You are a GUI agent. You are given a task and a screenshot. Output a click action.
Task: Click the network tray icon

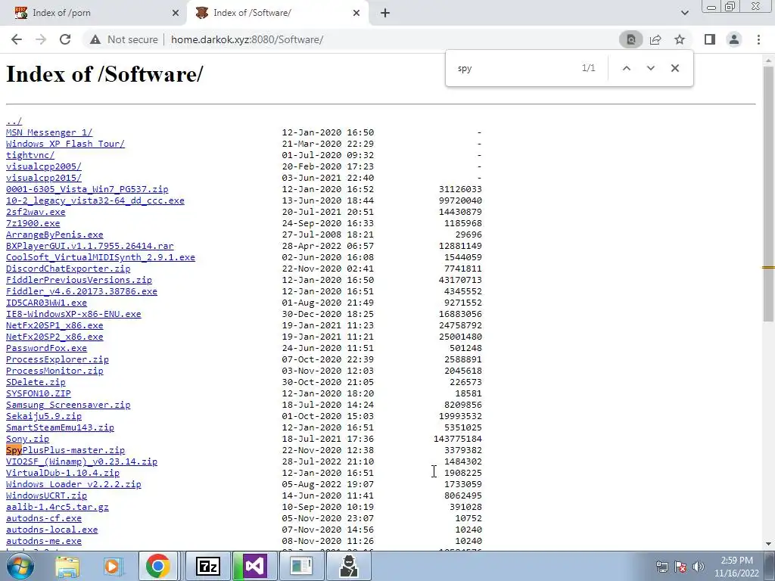point(661,567)
